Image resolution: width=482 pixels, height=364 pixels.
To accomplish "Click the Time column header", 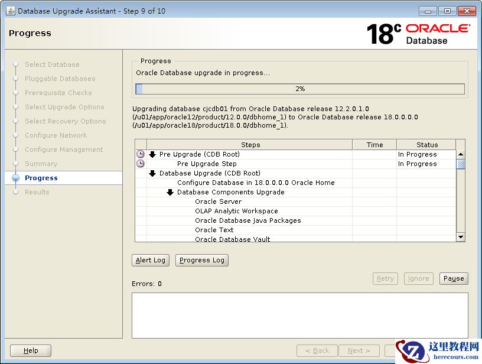I will pyautogui.click(x=374, y=145).
